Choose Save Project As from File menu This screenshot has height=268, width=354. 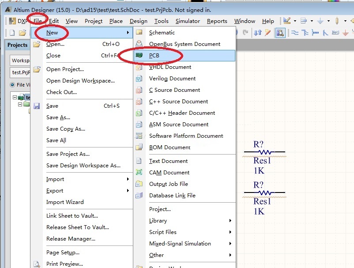click(x=68, y=154)
